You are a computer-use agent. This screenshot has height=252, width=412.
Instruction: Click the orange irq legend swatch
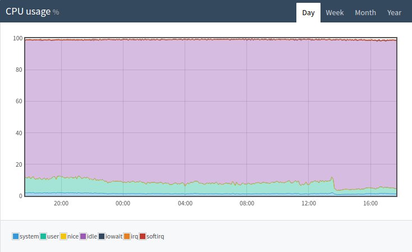pos(127,236)
